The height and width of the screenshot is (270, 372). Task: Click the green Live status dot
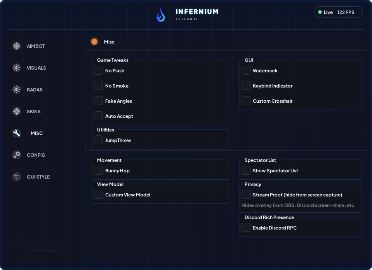pyautogui.click(x=320, y=12)
